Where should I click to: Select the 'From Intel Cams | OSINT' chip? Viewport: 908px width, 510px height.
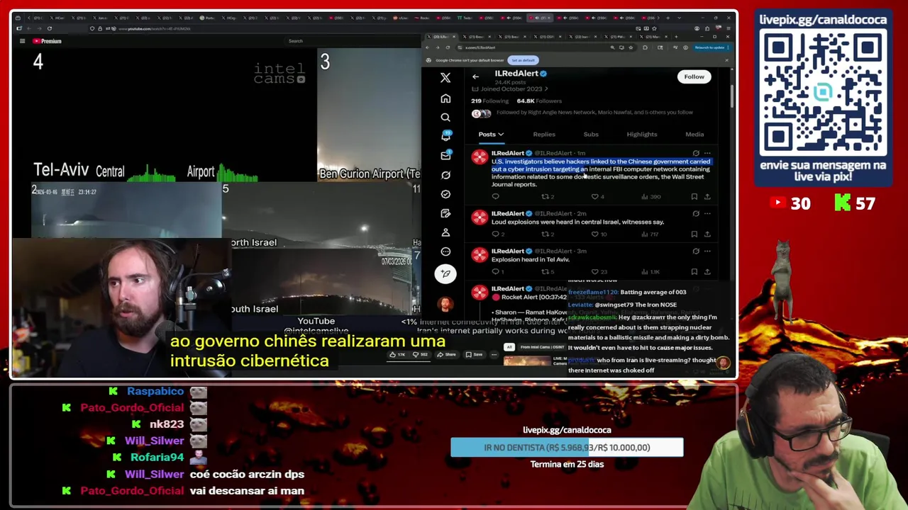(x=543, y=347)
